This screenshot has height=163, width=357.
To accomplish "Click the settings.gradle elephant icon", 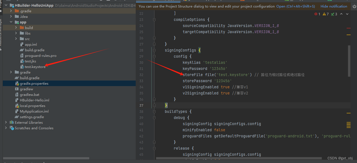I will tap(17, 117).
